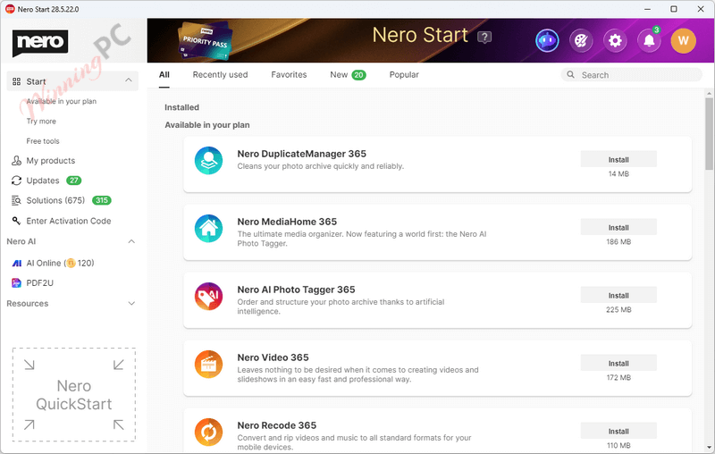Select Try more in sidebar

coord(41,122)
